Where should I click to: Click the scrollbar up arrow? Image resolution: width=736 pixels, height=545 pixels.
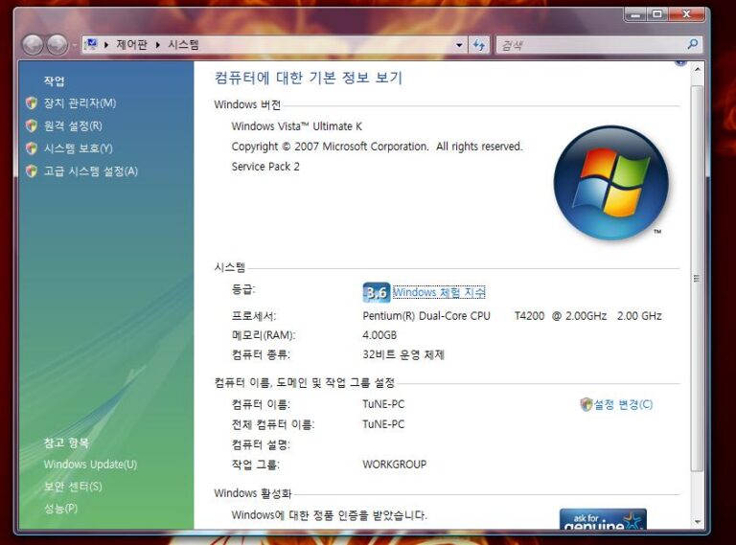point(697,69)
